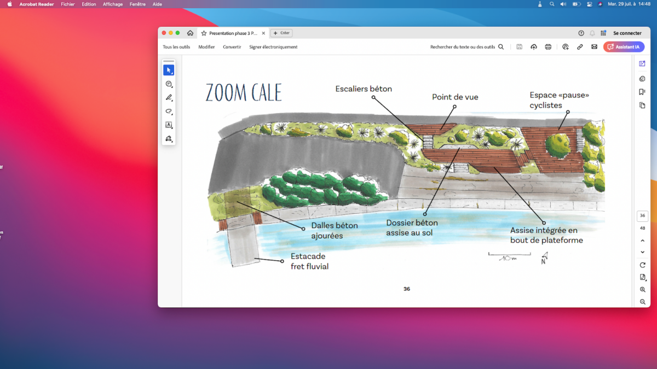Print the document with printer icon

(548, 47)
